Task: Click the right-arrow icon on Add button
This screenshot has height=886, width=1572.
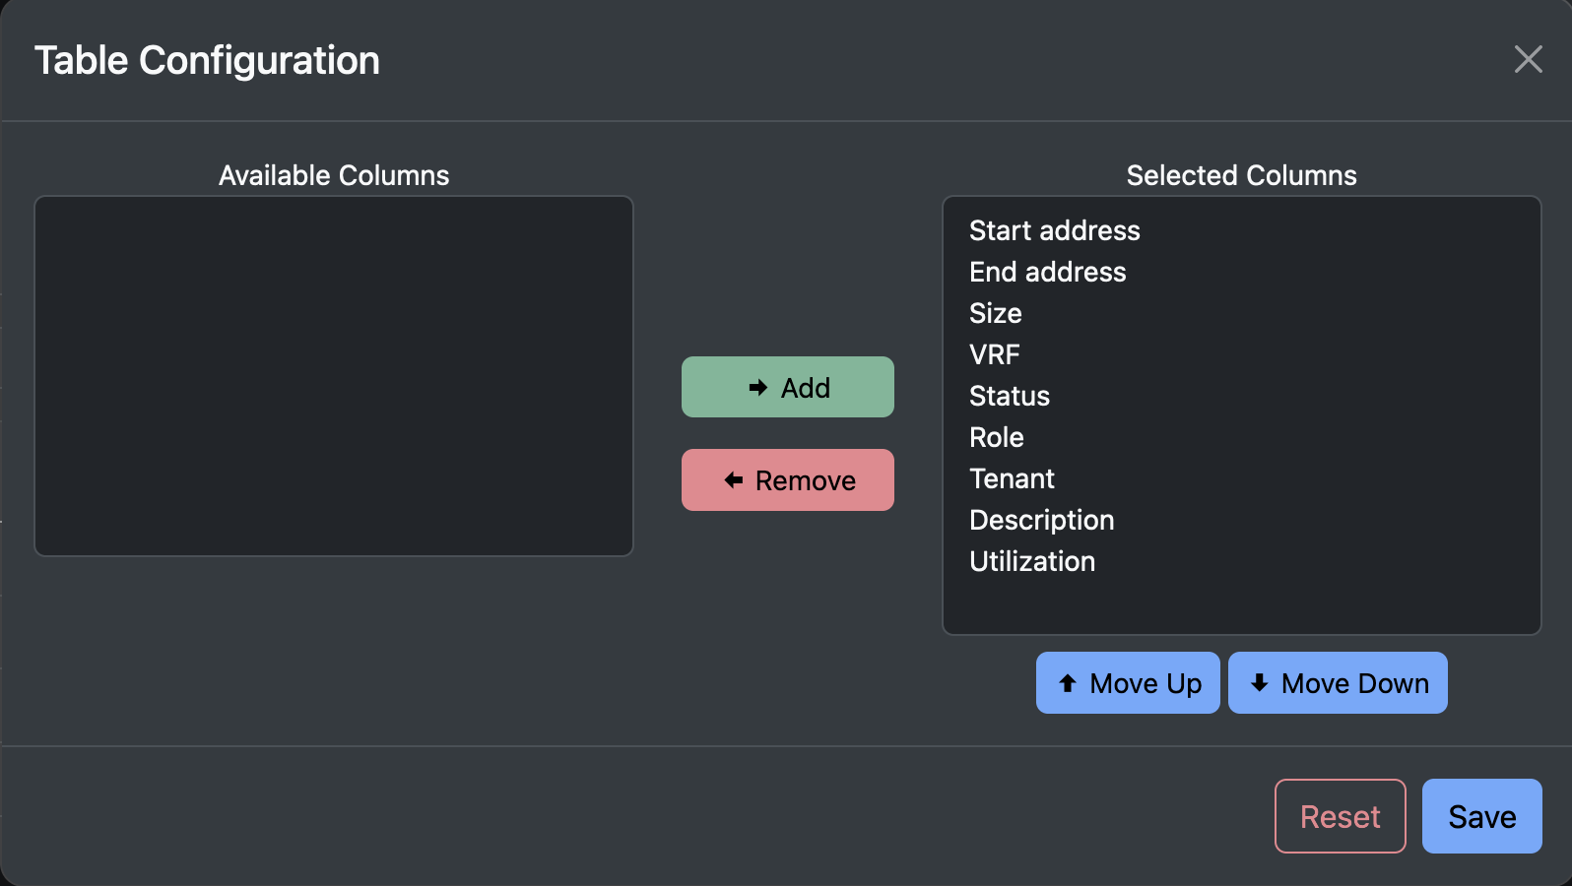Action: [758, 387]
